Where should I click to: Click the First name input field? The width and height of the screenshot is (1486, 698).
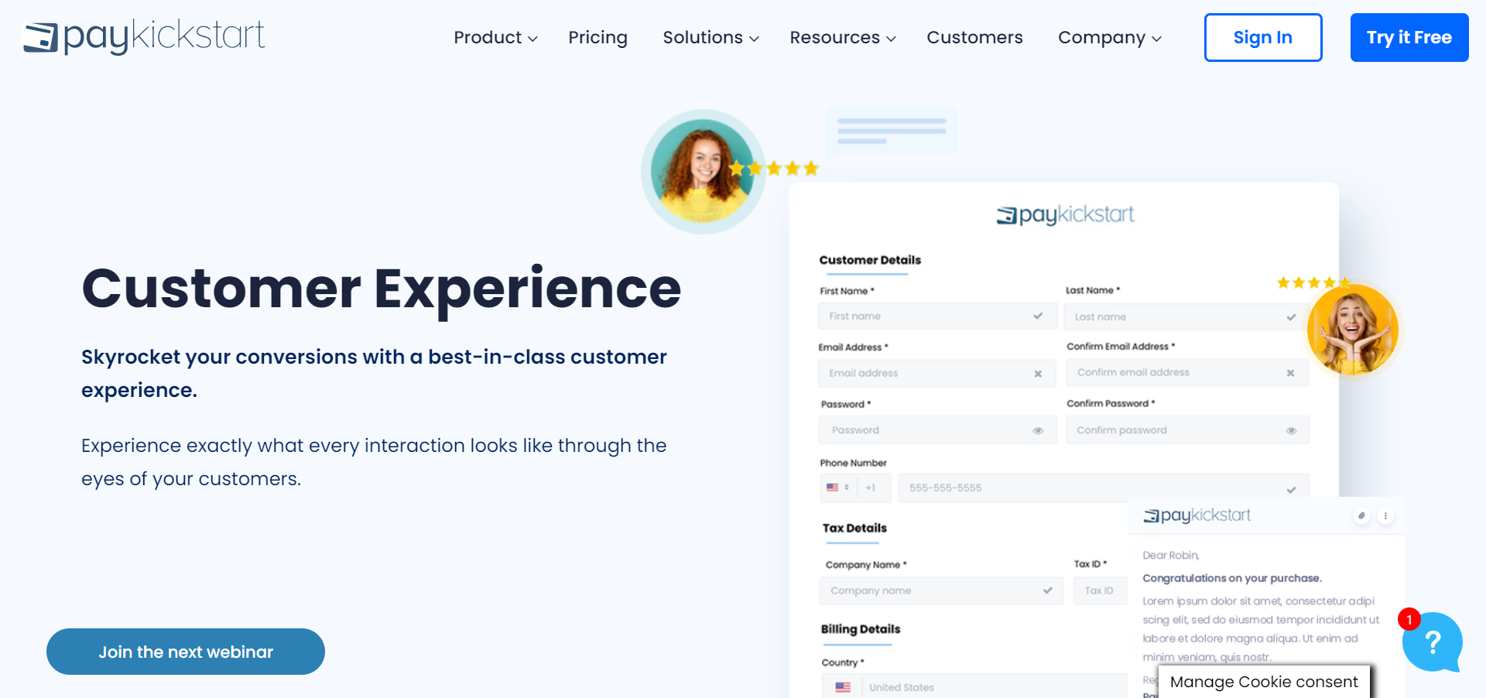click(937, 316)
